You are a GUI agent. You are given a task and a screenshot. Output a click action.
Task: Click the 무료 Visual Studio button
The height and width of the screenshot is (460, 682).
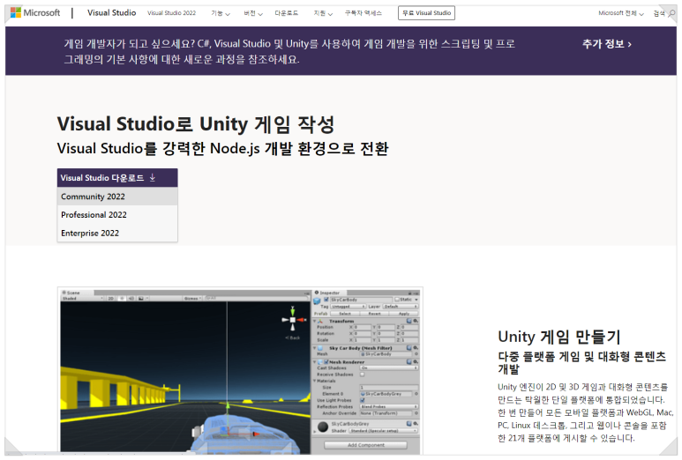coord(426,13)
